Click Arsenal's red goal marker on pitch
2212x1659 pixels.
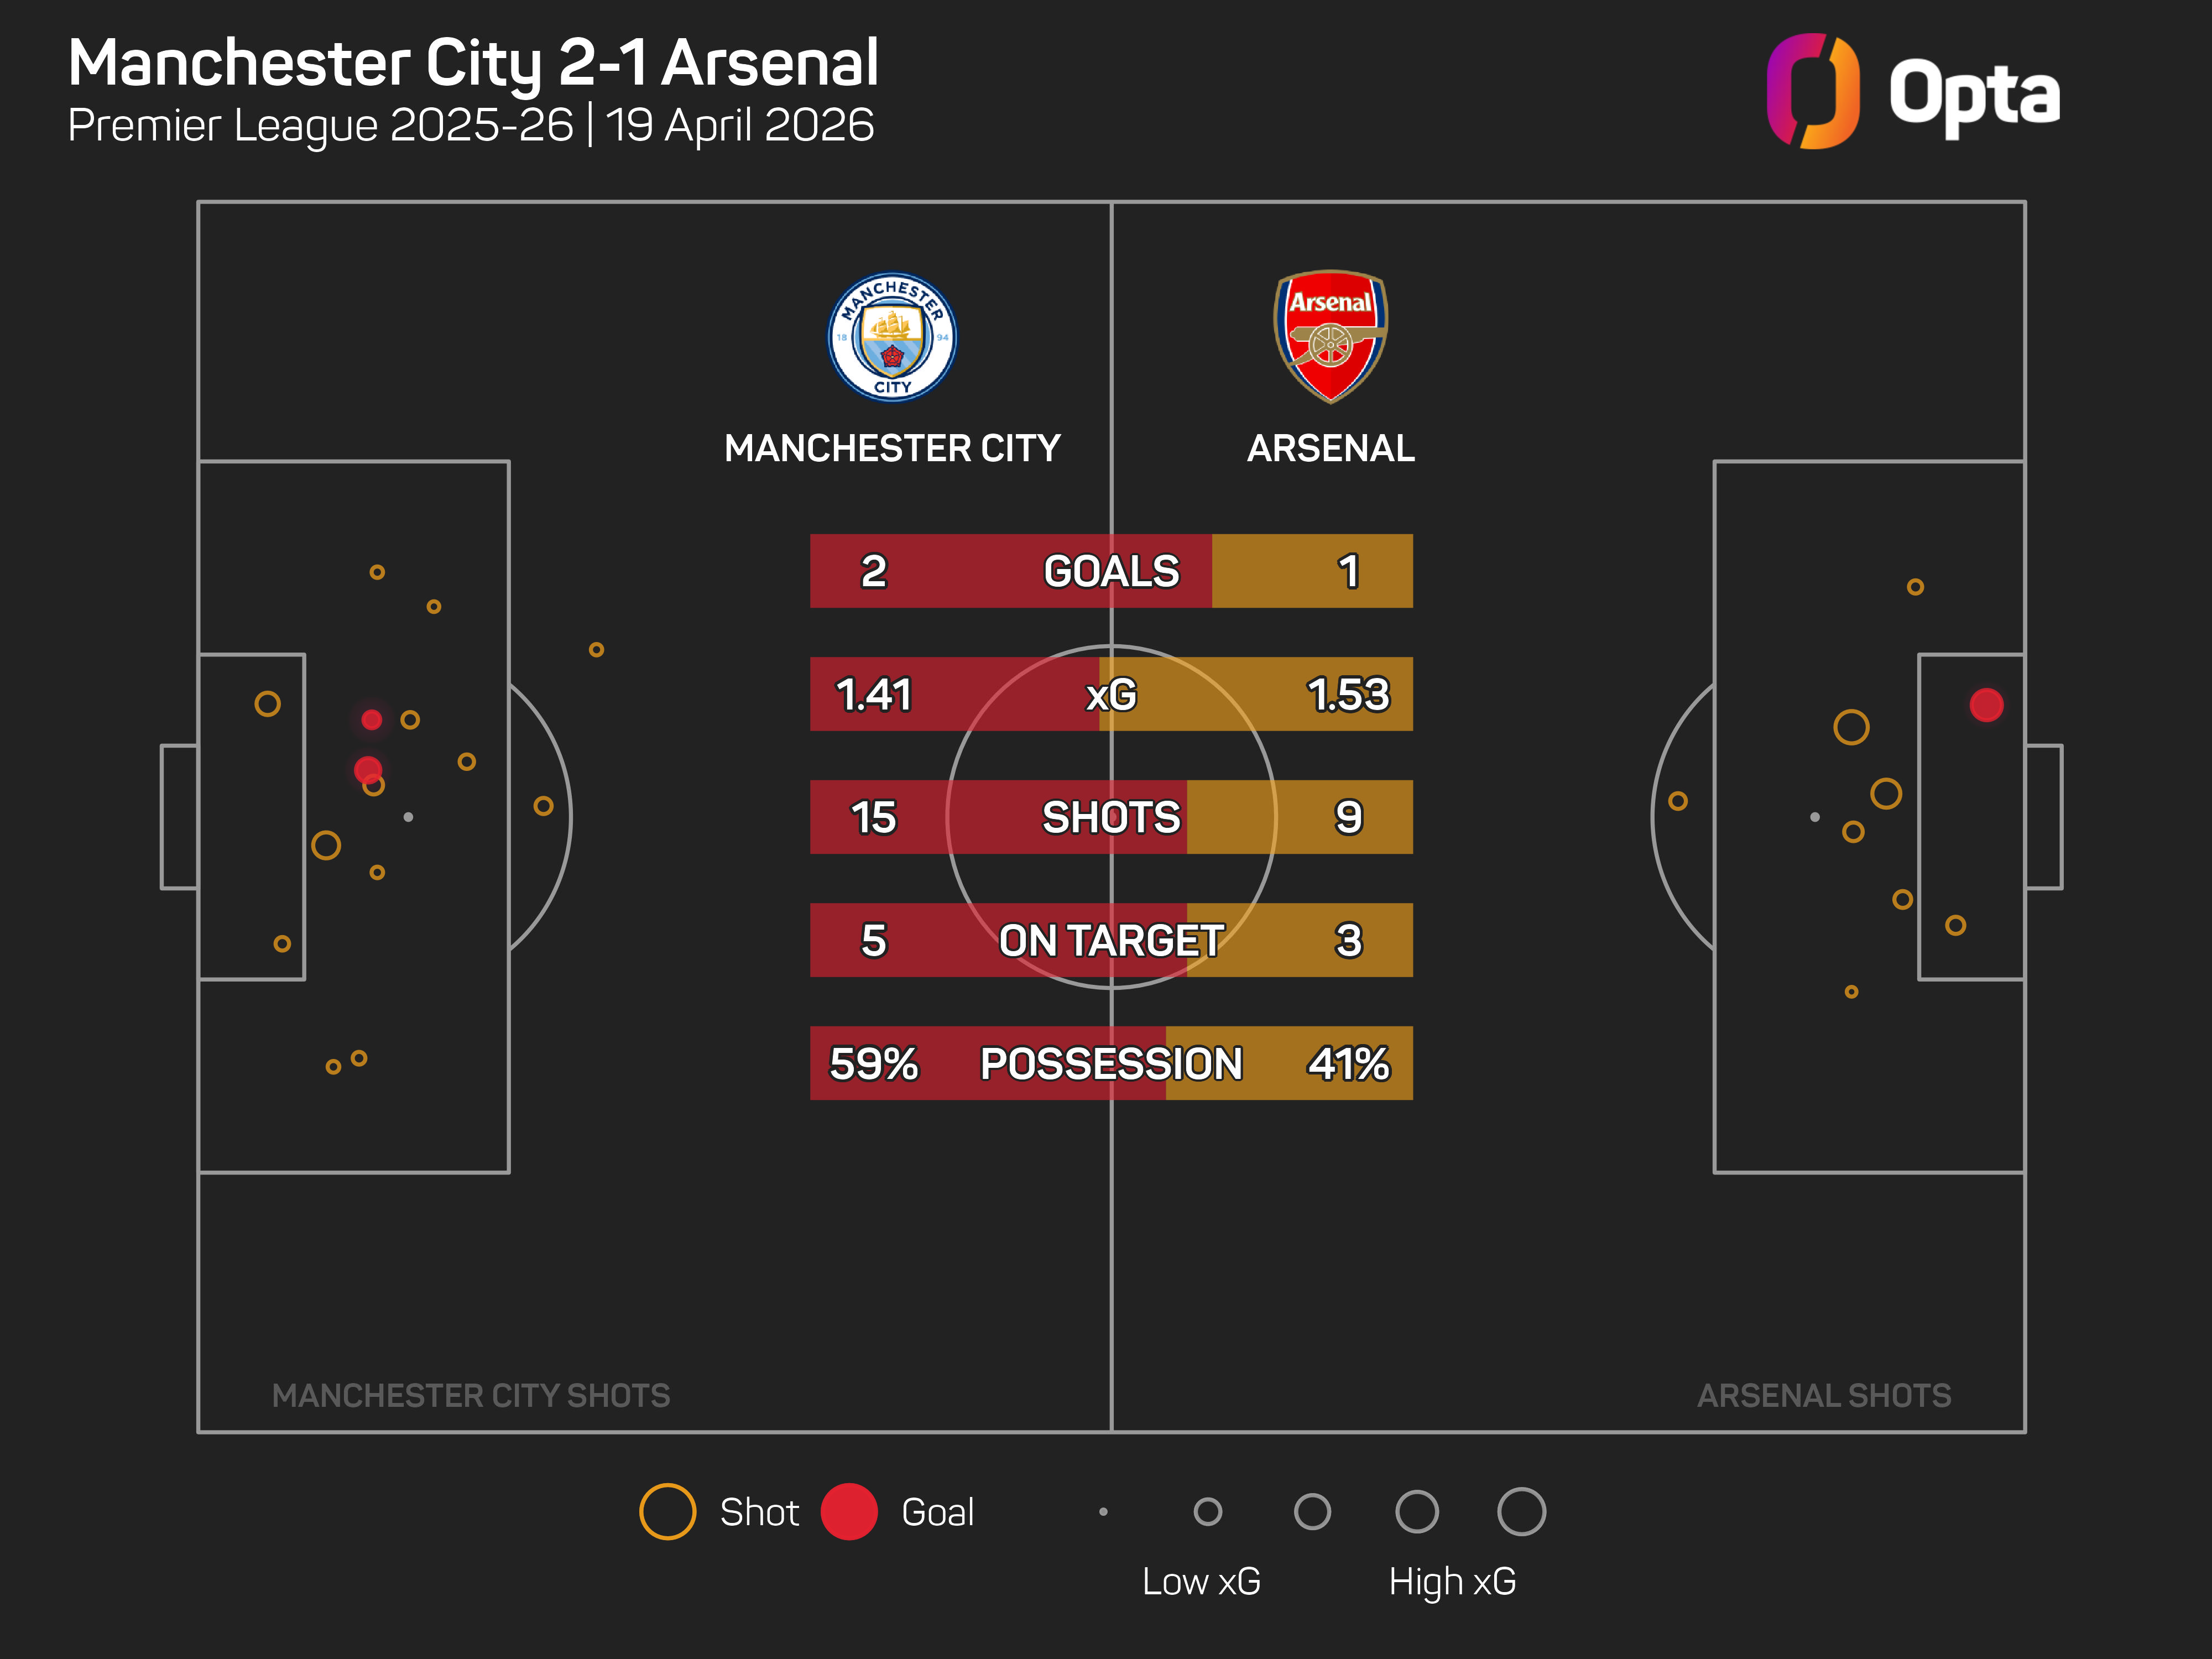coord(1986,705)
